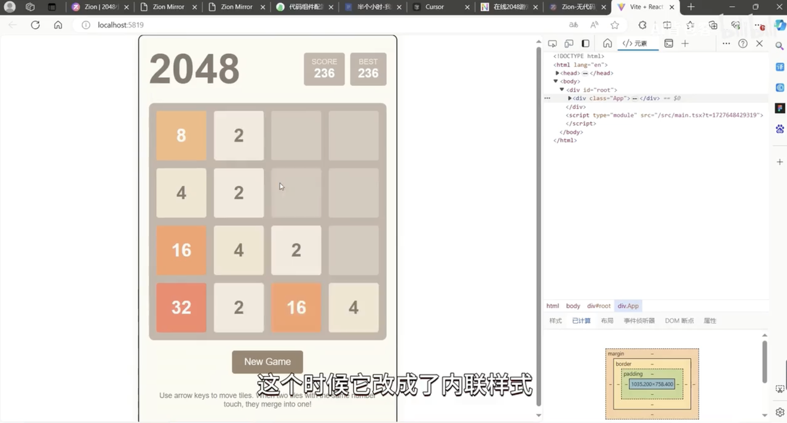Viewport: 787px width, 423px height.
Task: Switch to the 样式 styles tab
Action: pyautogui.click(x=556, y=320)
